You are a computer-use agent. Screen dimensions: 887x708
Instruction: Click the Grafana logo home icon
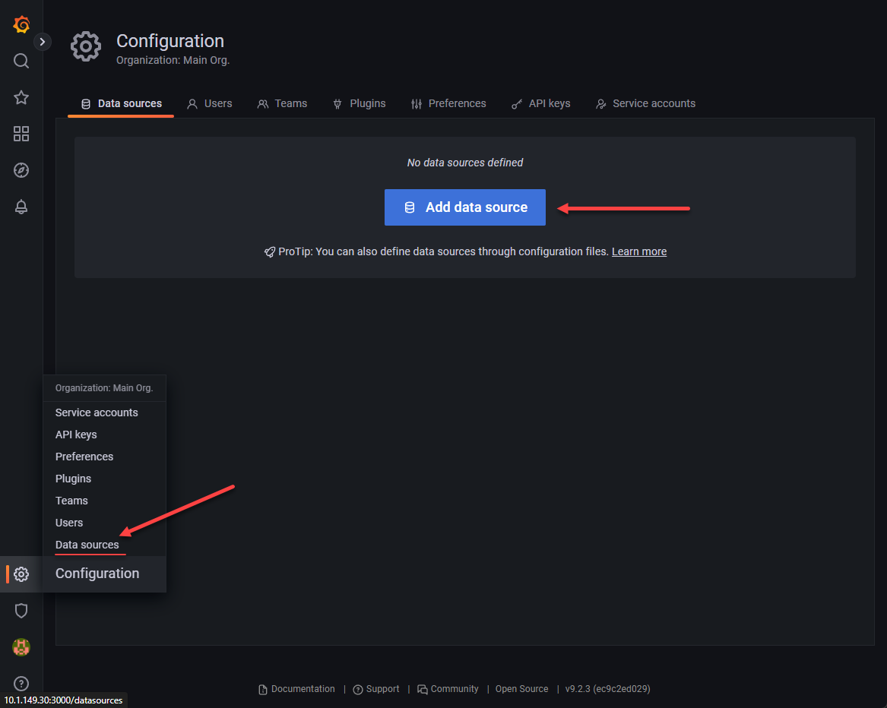coord(21,25)
